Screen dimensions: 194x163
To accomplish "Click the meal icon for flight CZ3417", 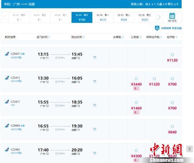I will click(x=94, y=105).
